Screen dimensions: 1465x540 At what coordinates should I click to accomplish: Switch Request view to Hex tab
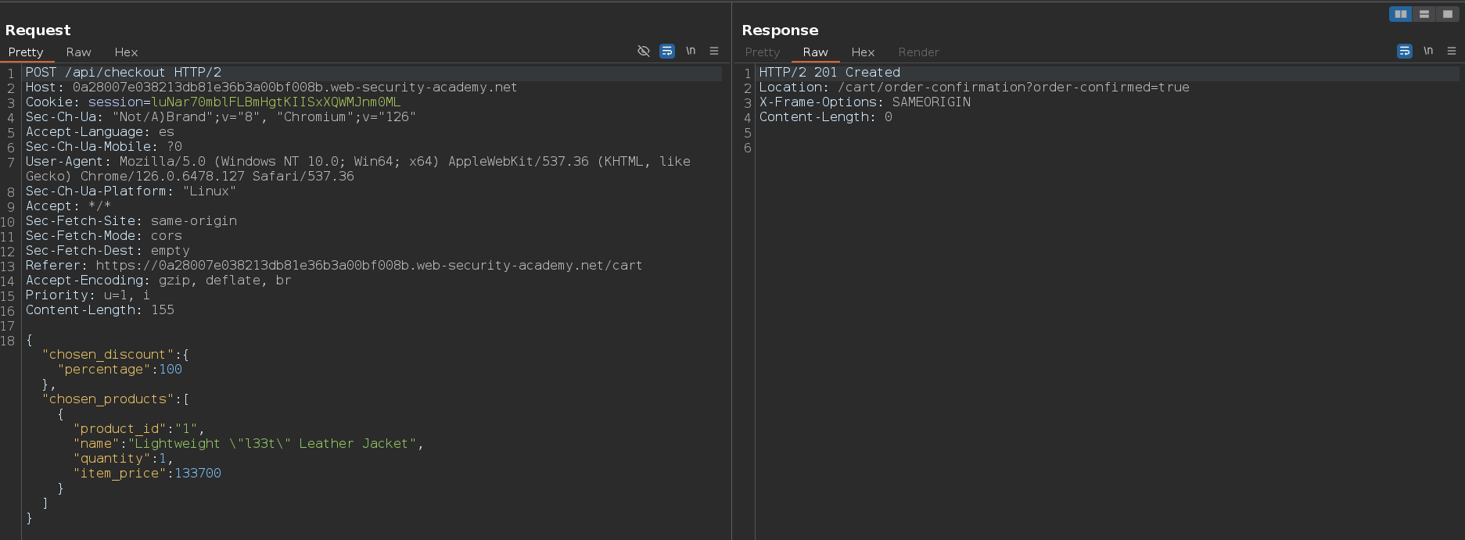126,52
